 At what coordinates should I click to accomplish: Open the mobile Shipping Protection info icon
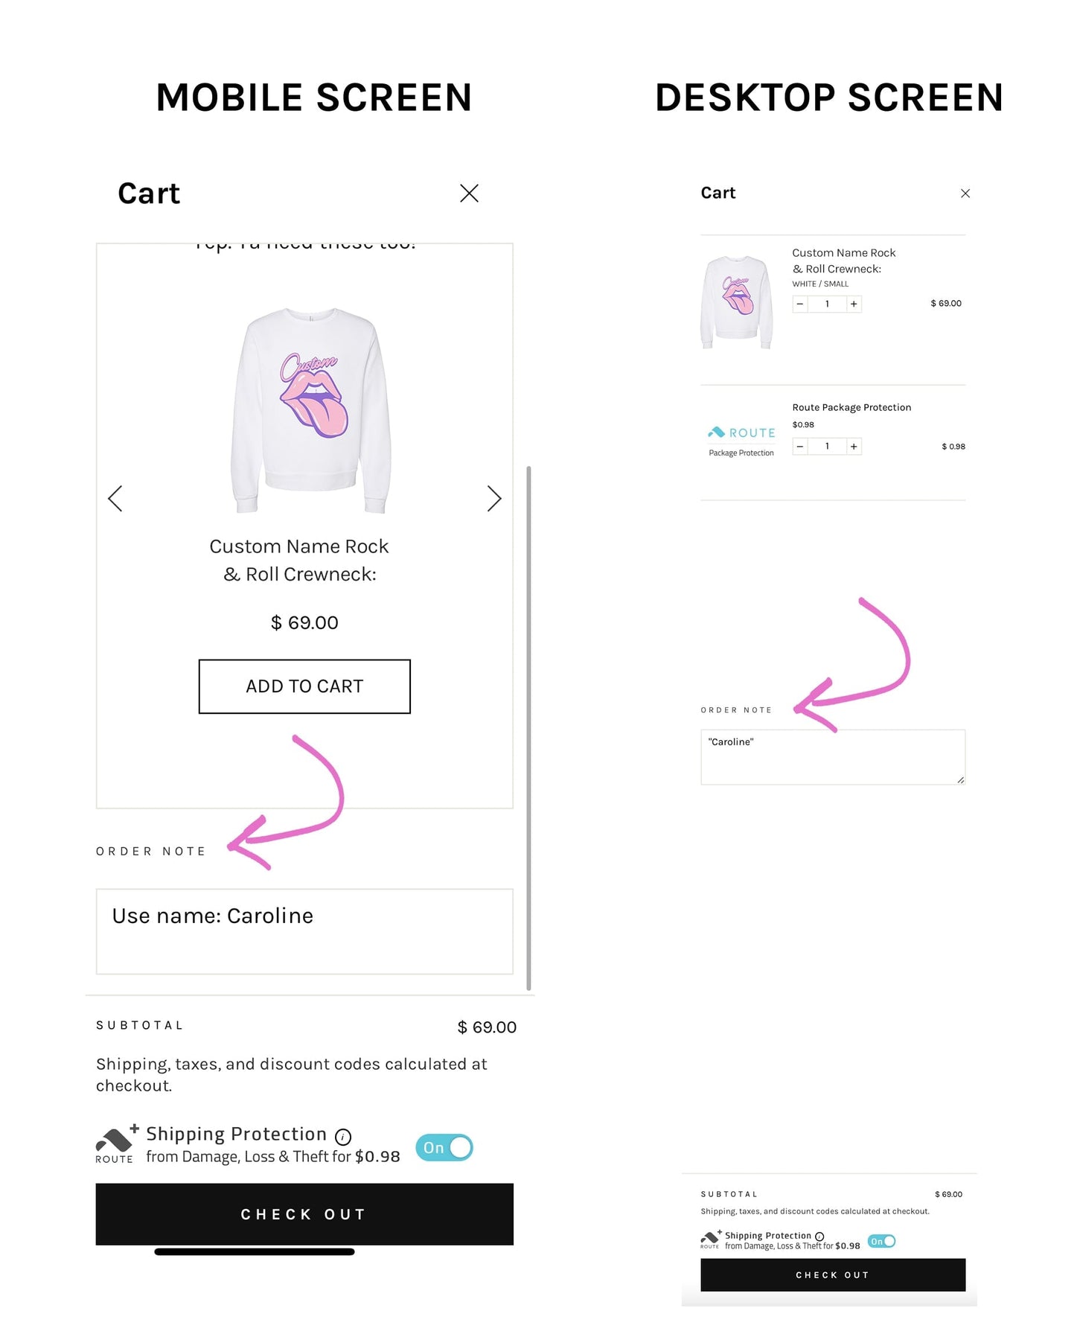(x=343, y=1137)
